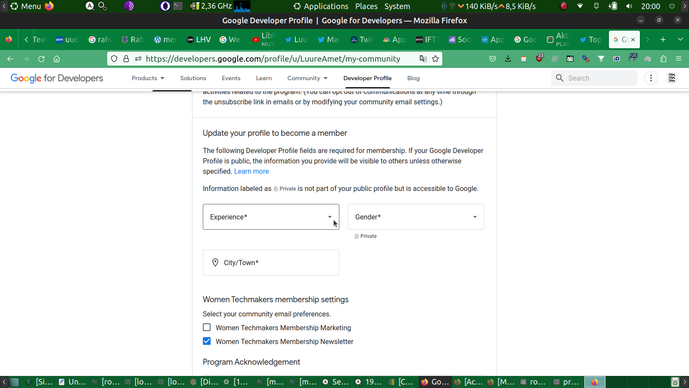Click the site Search field

[594, 78]
